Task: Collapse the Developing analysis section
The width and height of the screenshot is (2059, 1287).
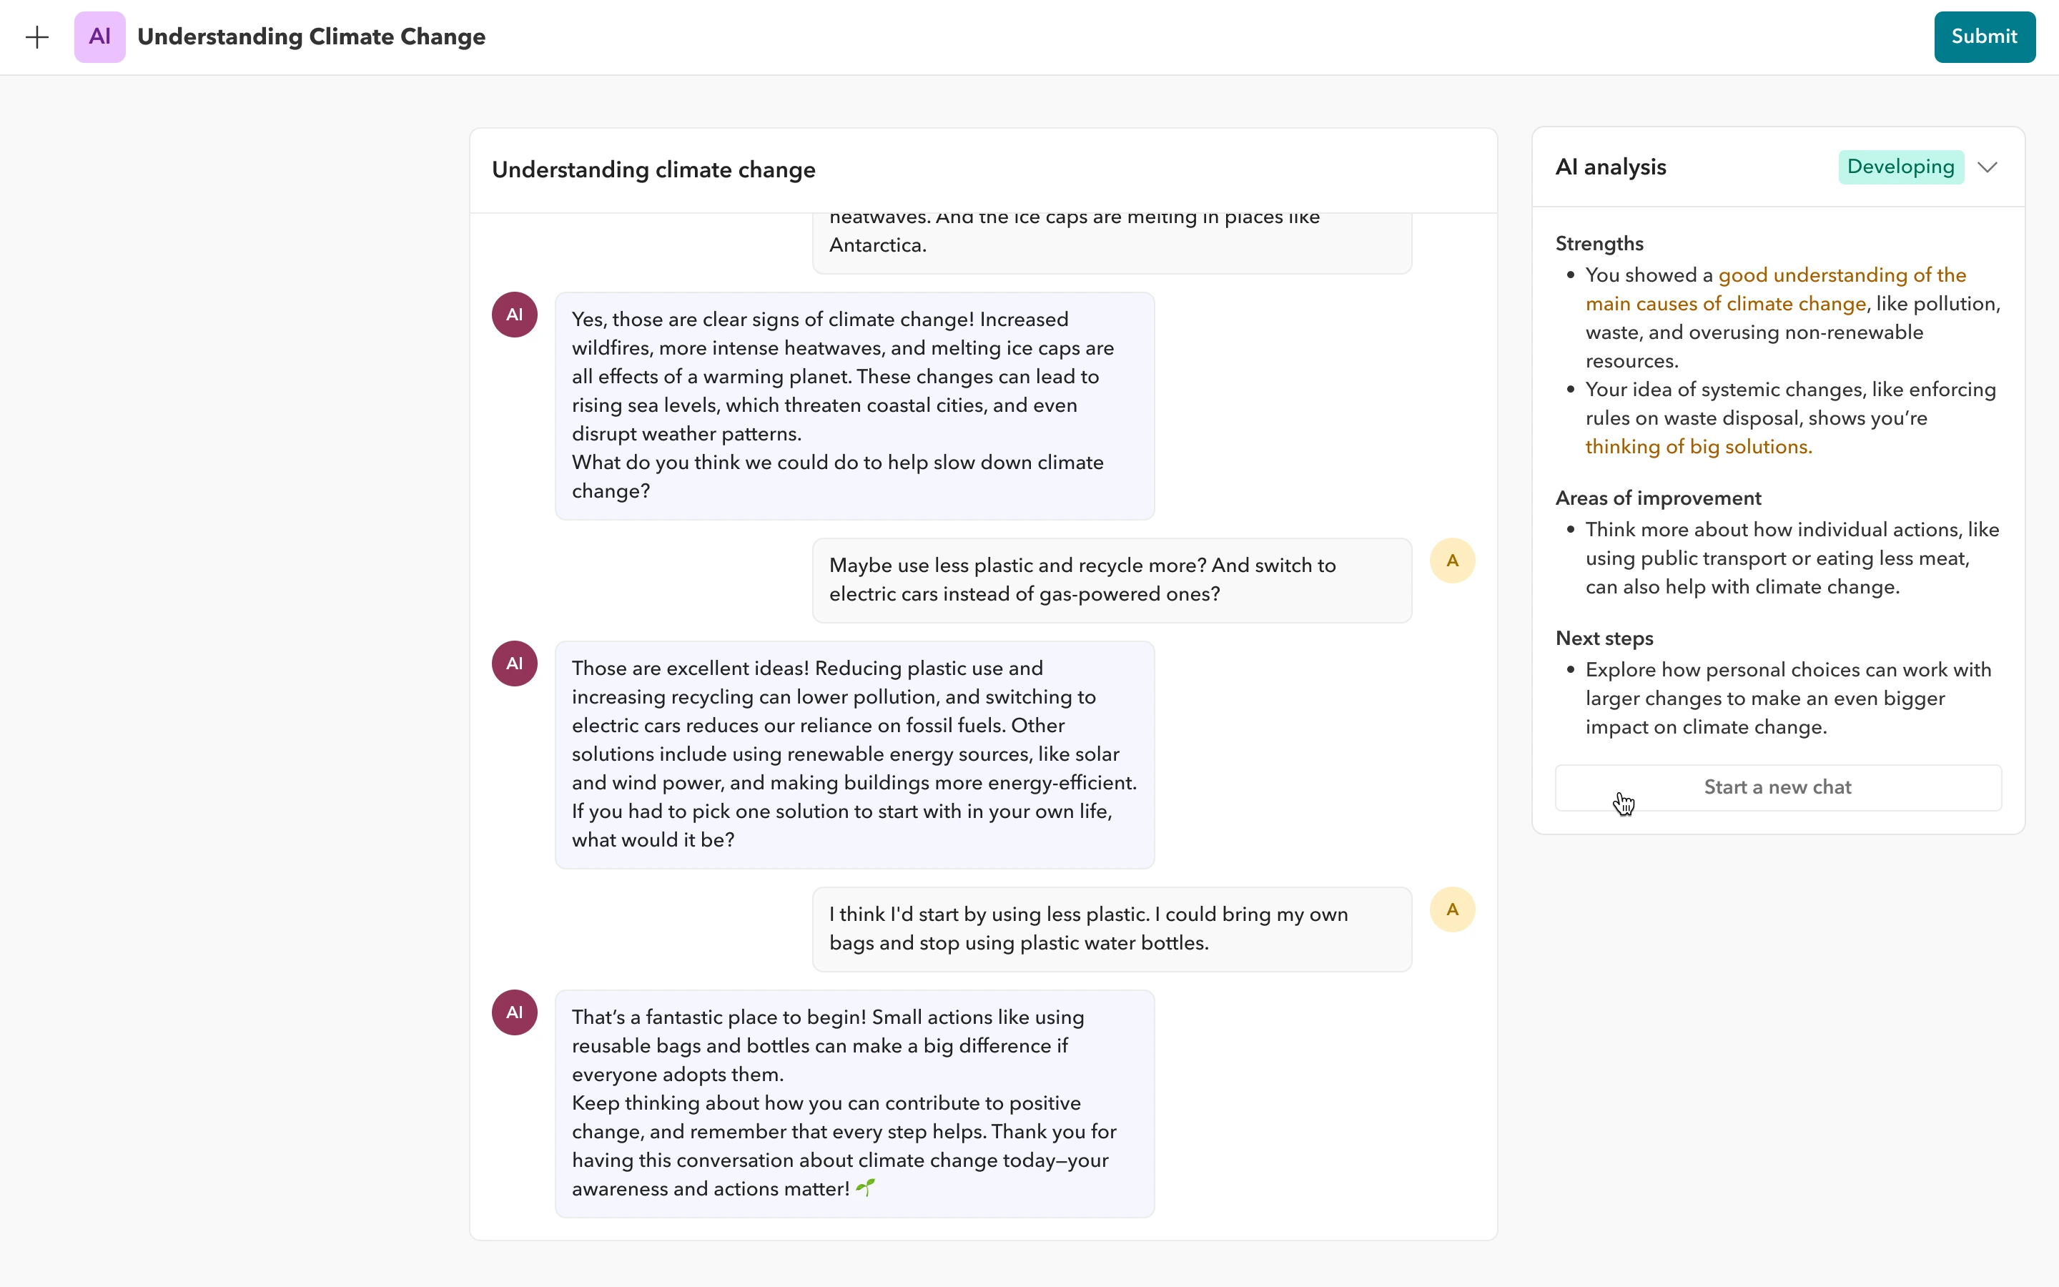Action: 1988,167
